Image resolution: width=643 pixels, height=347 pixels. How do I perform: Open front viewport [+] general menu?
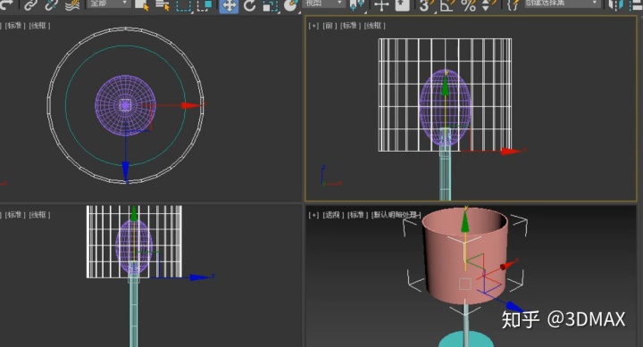tap(313, 25)
